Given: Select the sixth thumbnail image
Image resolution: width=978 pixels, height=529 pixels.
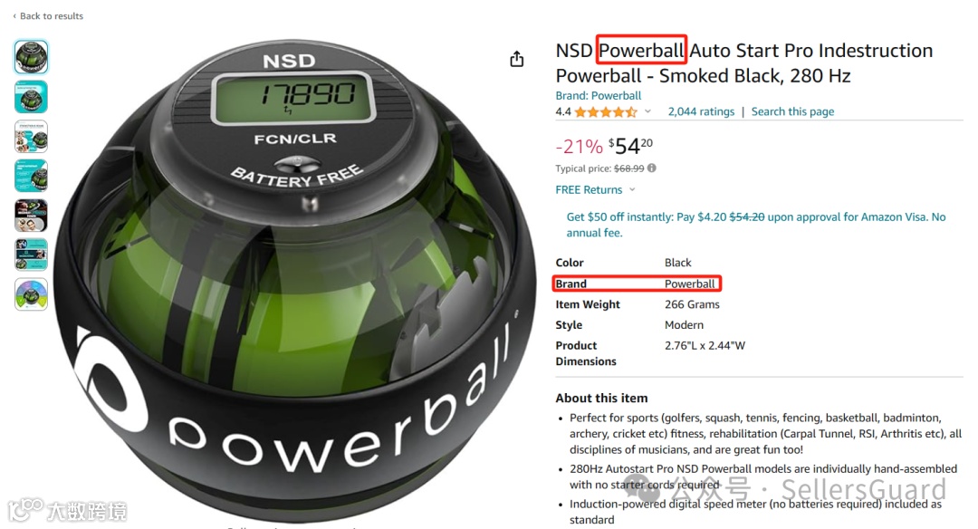Looking at the screenshot, I should pyautogui.click(x=31, y=255).
